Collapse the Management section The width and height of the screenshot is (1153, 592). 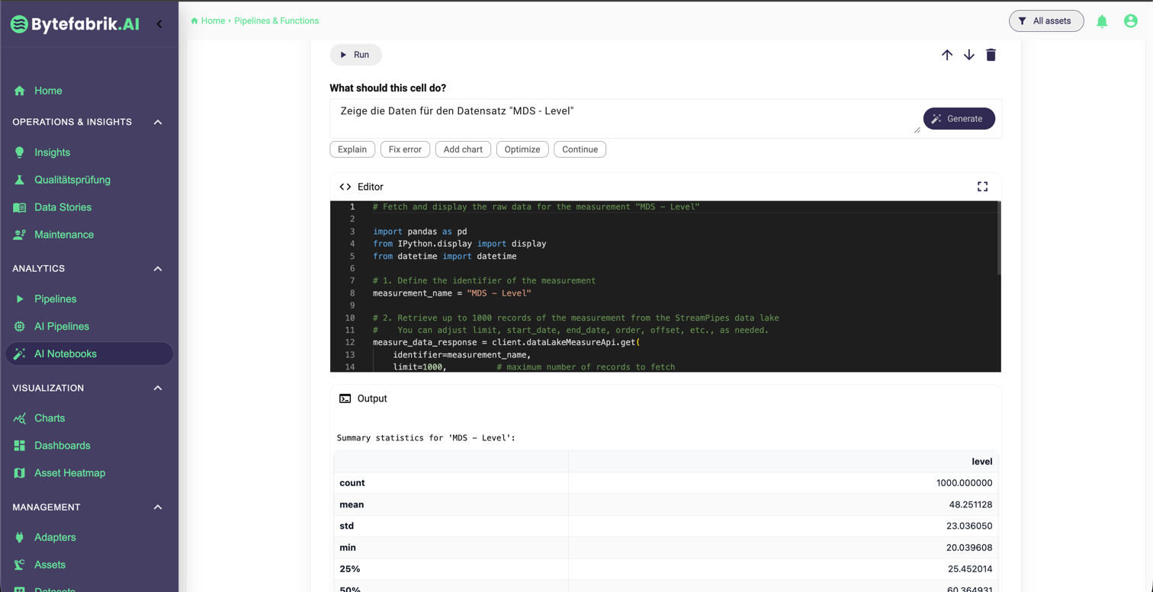pos(158,507)
